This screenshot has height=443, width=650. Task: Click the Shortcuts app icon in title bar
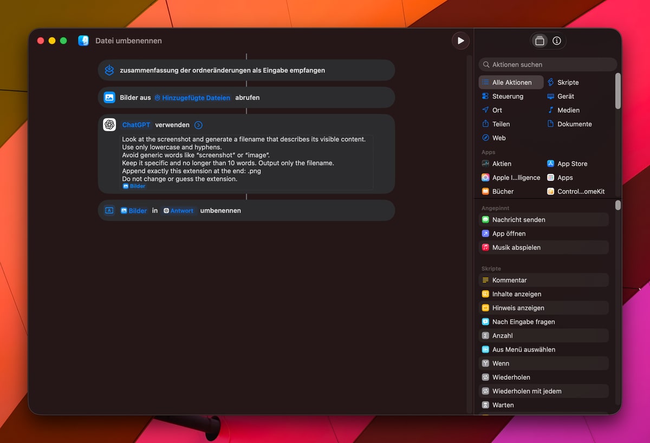[x=83, y=41]
